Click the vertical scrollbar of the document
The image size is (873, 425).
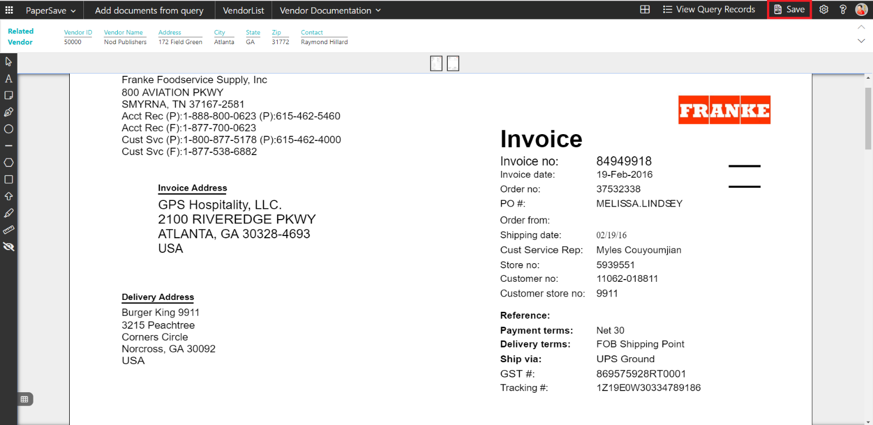(x=868, y=119)
